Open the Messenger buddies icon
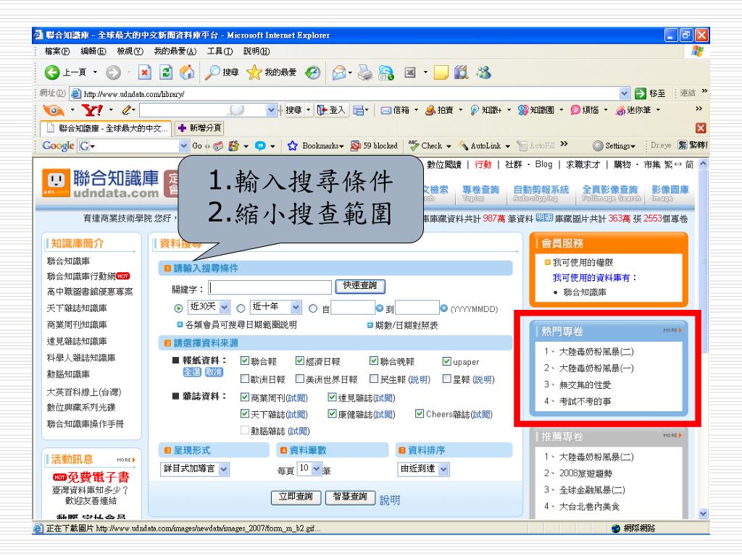 point(483,72)
